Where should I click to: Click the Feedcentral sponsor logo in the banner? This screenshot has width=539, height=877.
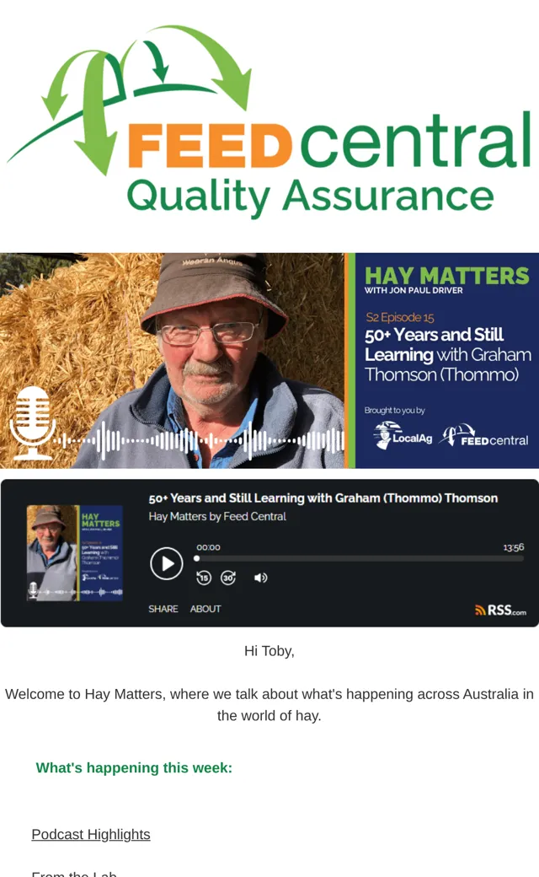click(x=483, y=436)
